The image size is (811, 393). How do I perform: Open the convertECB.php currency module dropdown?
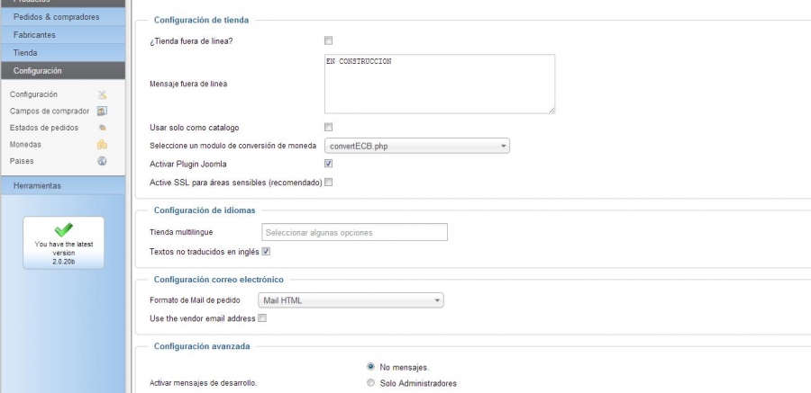(x=417, y=147)
